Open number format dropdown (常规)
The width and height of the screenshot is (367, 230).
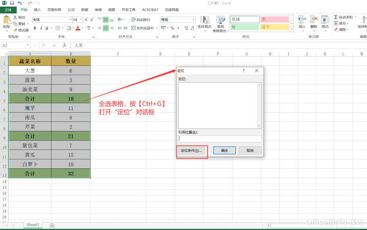(193, 19)
